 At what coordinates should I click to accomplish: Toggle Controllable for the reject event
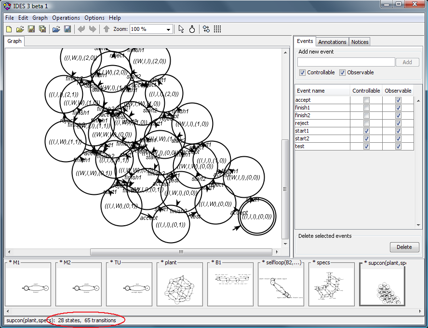366,123
